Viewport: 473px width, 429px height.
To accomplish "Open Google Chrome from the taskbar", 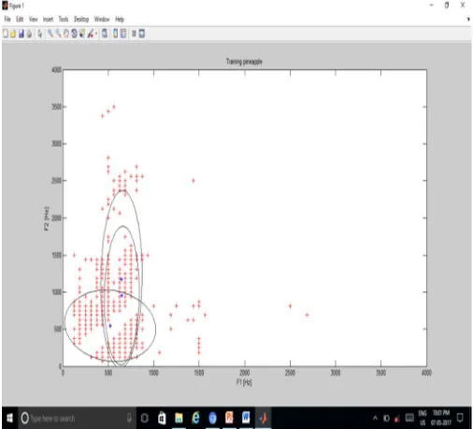I will pos(212,418).
